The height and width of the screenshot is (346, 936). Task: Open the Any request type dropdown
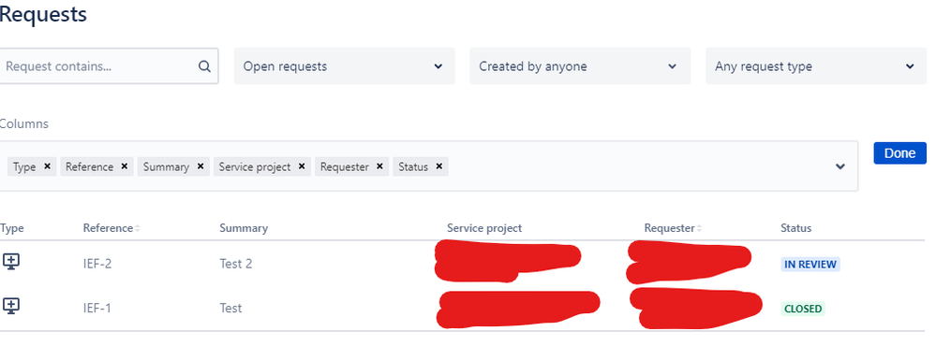click(x=816, y=66)
